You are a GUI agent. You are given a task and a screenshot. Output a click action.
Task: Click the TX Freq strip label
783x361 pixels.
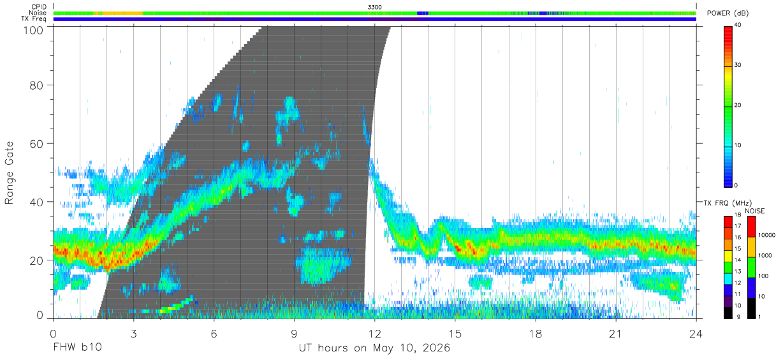[x=34, y=18]
